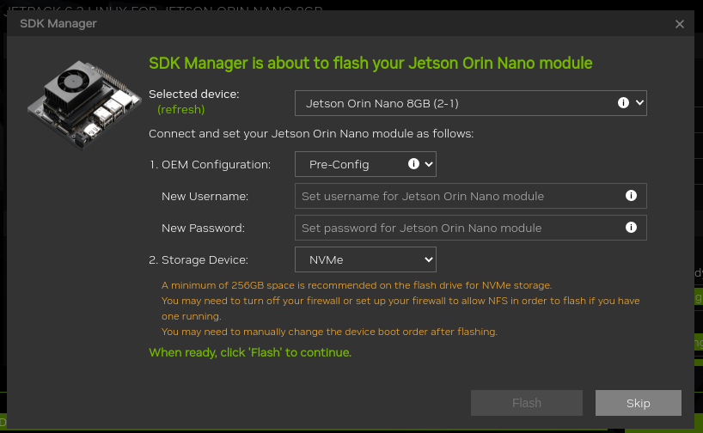Click the Flash button
The width and height of the screenshot is (703, 433).
pyautogui.click(x=526, y=403)
